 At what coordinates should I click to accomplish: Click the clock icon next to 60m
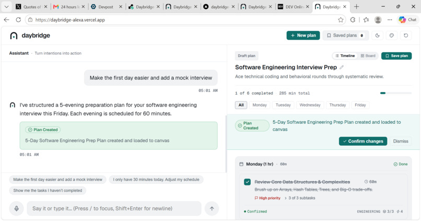366,182
